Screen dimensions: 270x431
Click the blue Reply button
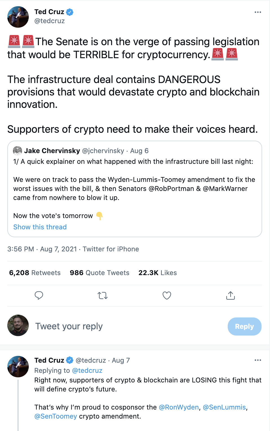tap(244, 326)
